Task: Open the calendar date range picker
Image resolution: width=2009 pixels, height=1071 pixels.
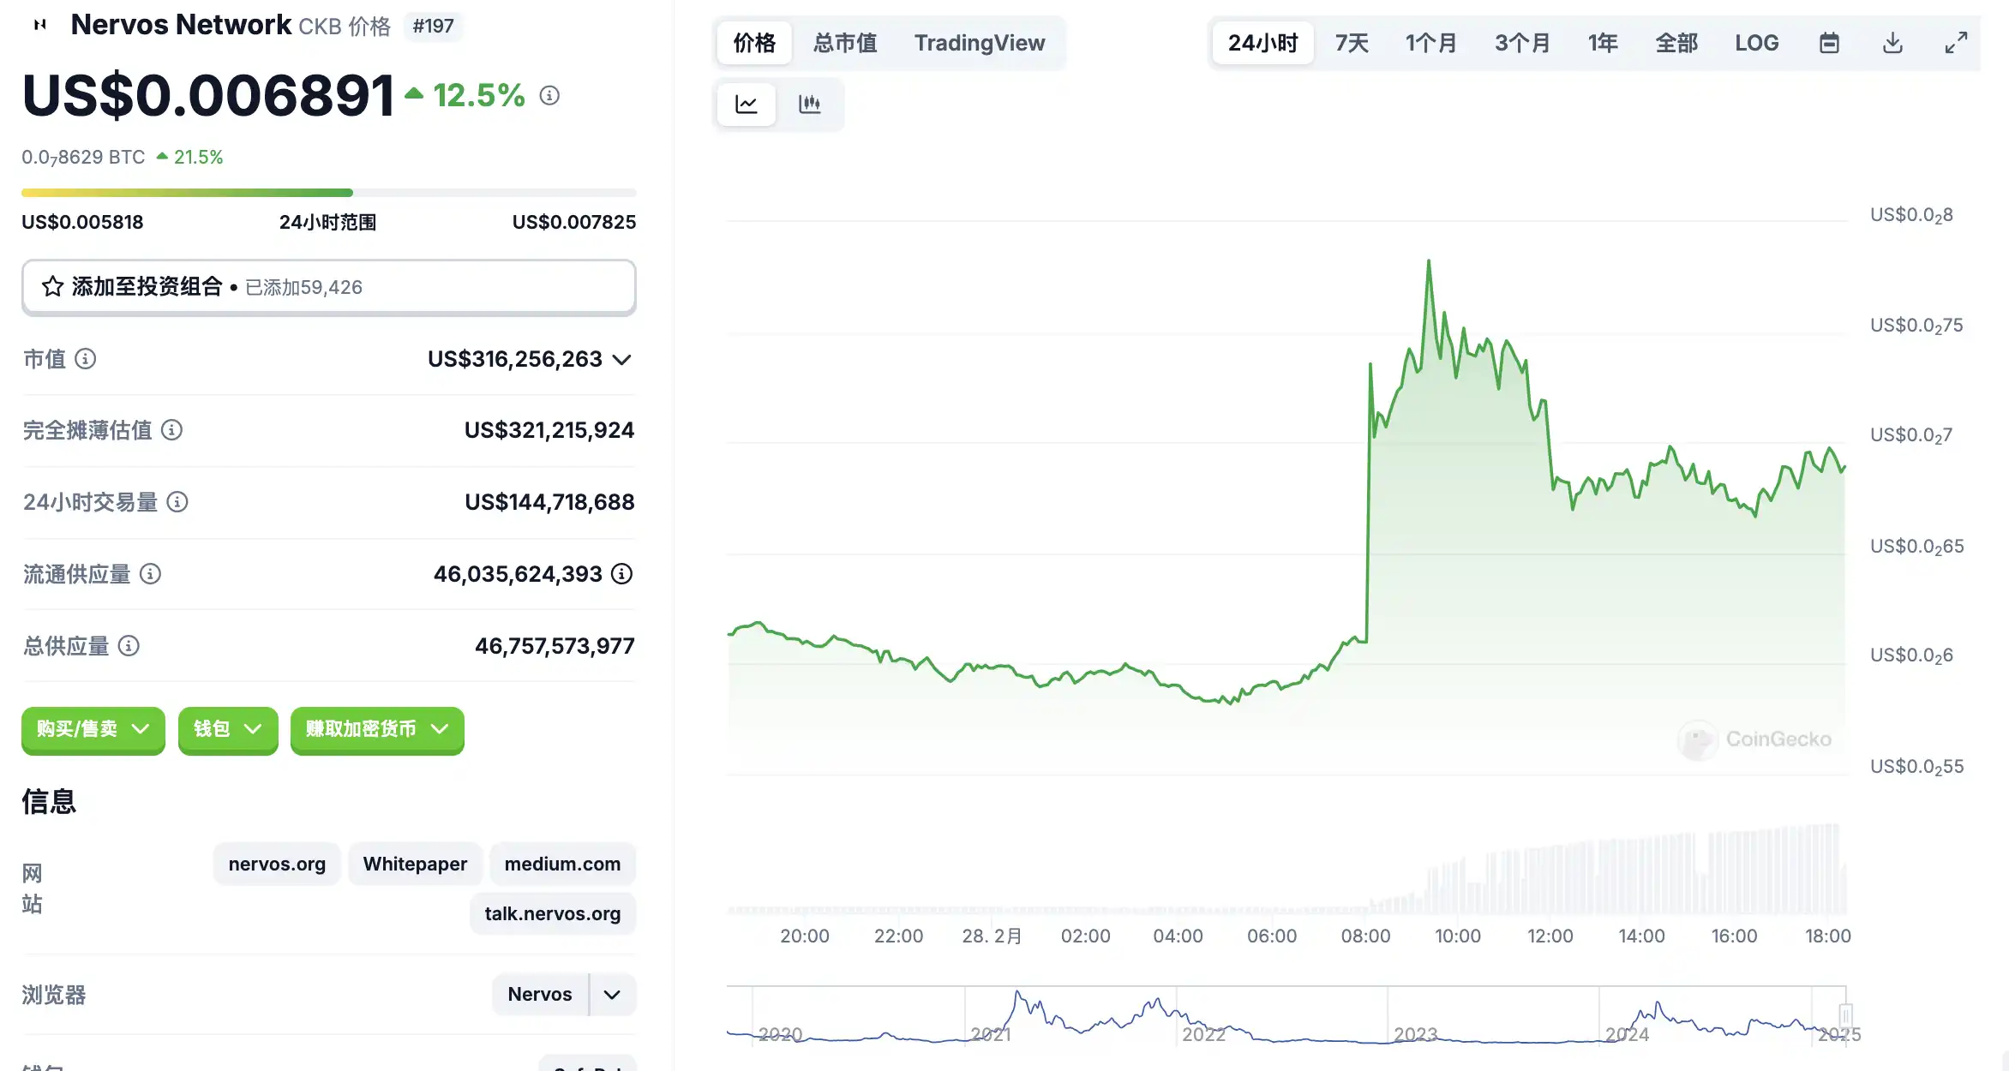Action: coord(1829,43)
